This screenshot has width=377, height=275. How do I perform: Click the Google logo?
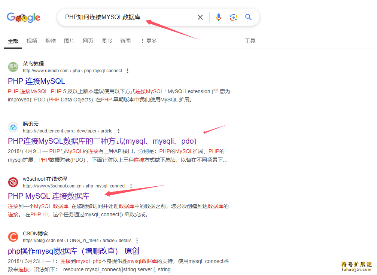click(x=24, y=17)
